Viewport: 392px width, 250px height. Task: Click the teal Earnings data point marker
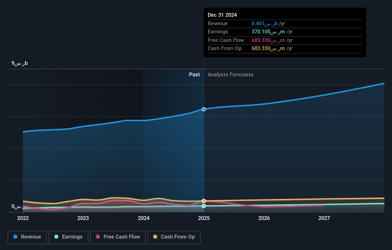pyautogui.click(x=204, y=206)
